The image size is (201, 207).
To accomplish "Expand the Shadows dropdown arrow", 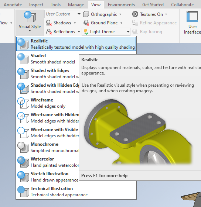I will [75, 23].
